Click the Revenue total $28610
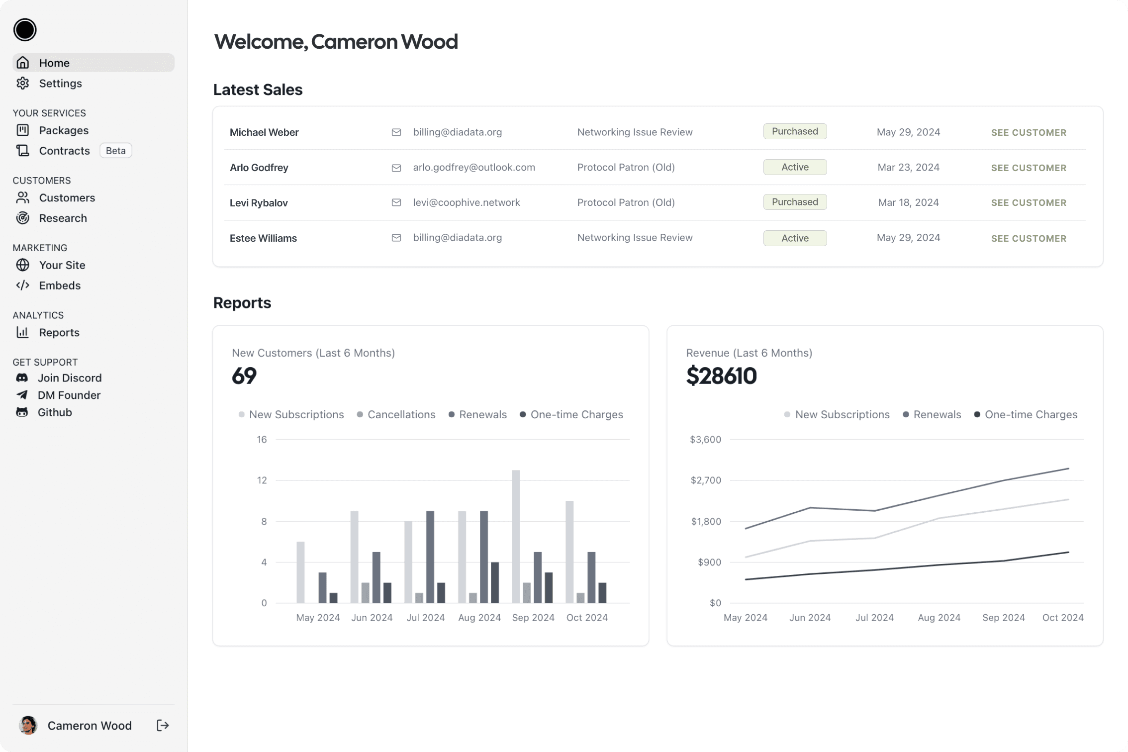The image size is (1128, 752). (722, 376)
